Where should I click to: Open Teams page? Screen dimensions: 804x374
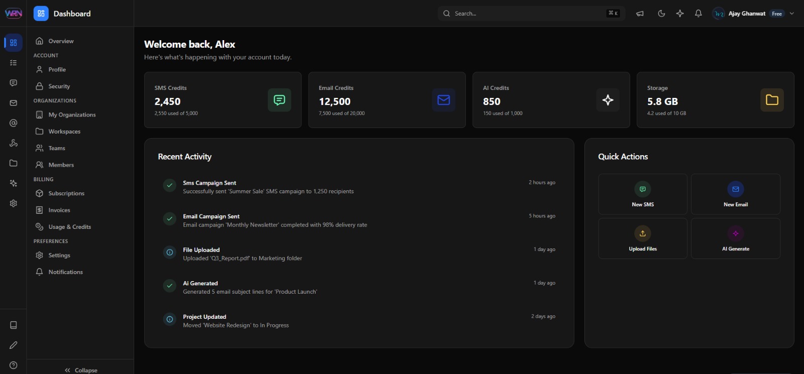80,148
